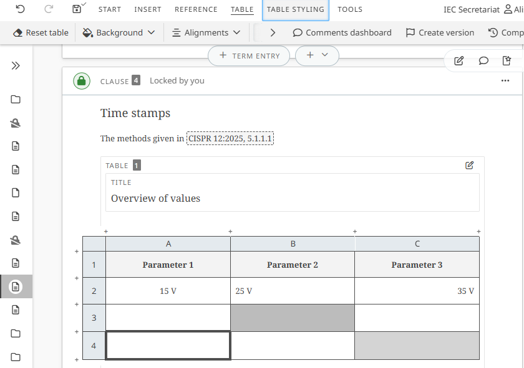Click the Time stamps heading

point(135,113)
